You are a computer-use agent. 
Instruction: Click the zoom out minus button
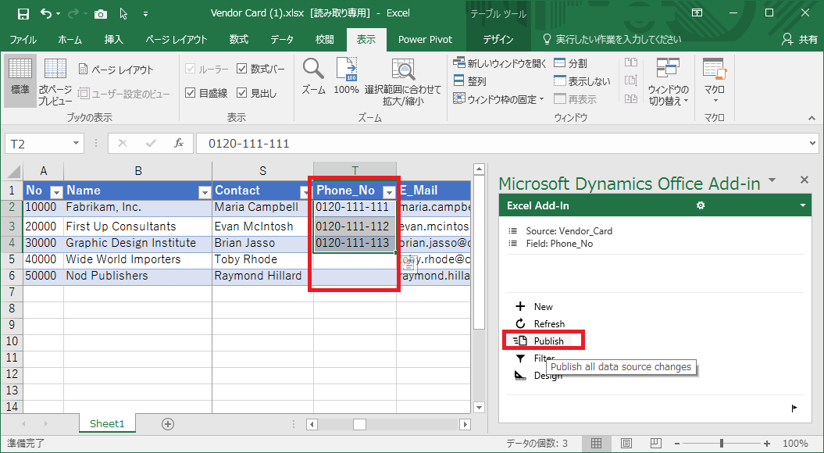tap(677, 444)
